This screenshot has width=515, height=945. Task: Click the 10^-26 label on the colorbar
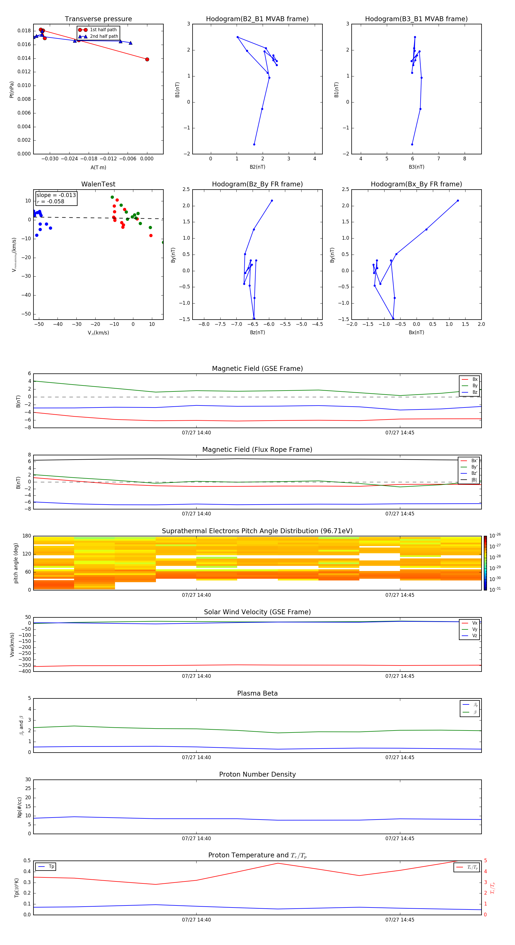pos(495,535)
